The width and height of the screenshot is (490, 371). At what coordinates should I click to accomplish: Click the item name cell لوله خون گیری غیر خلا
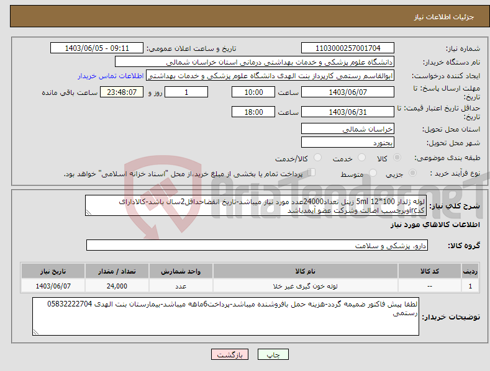(x=306, y=286)
